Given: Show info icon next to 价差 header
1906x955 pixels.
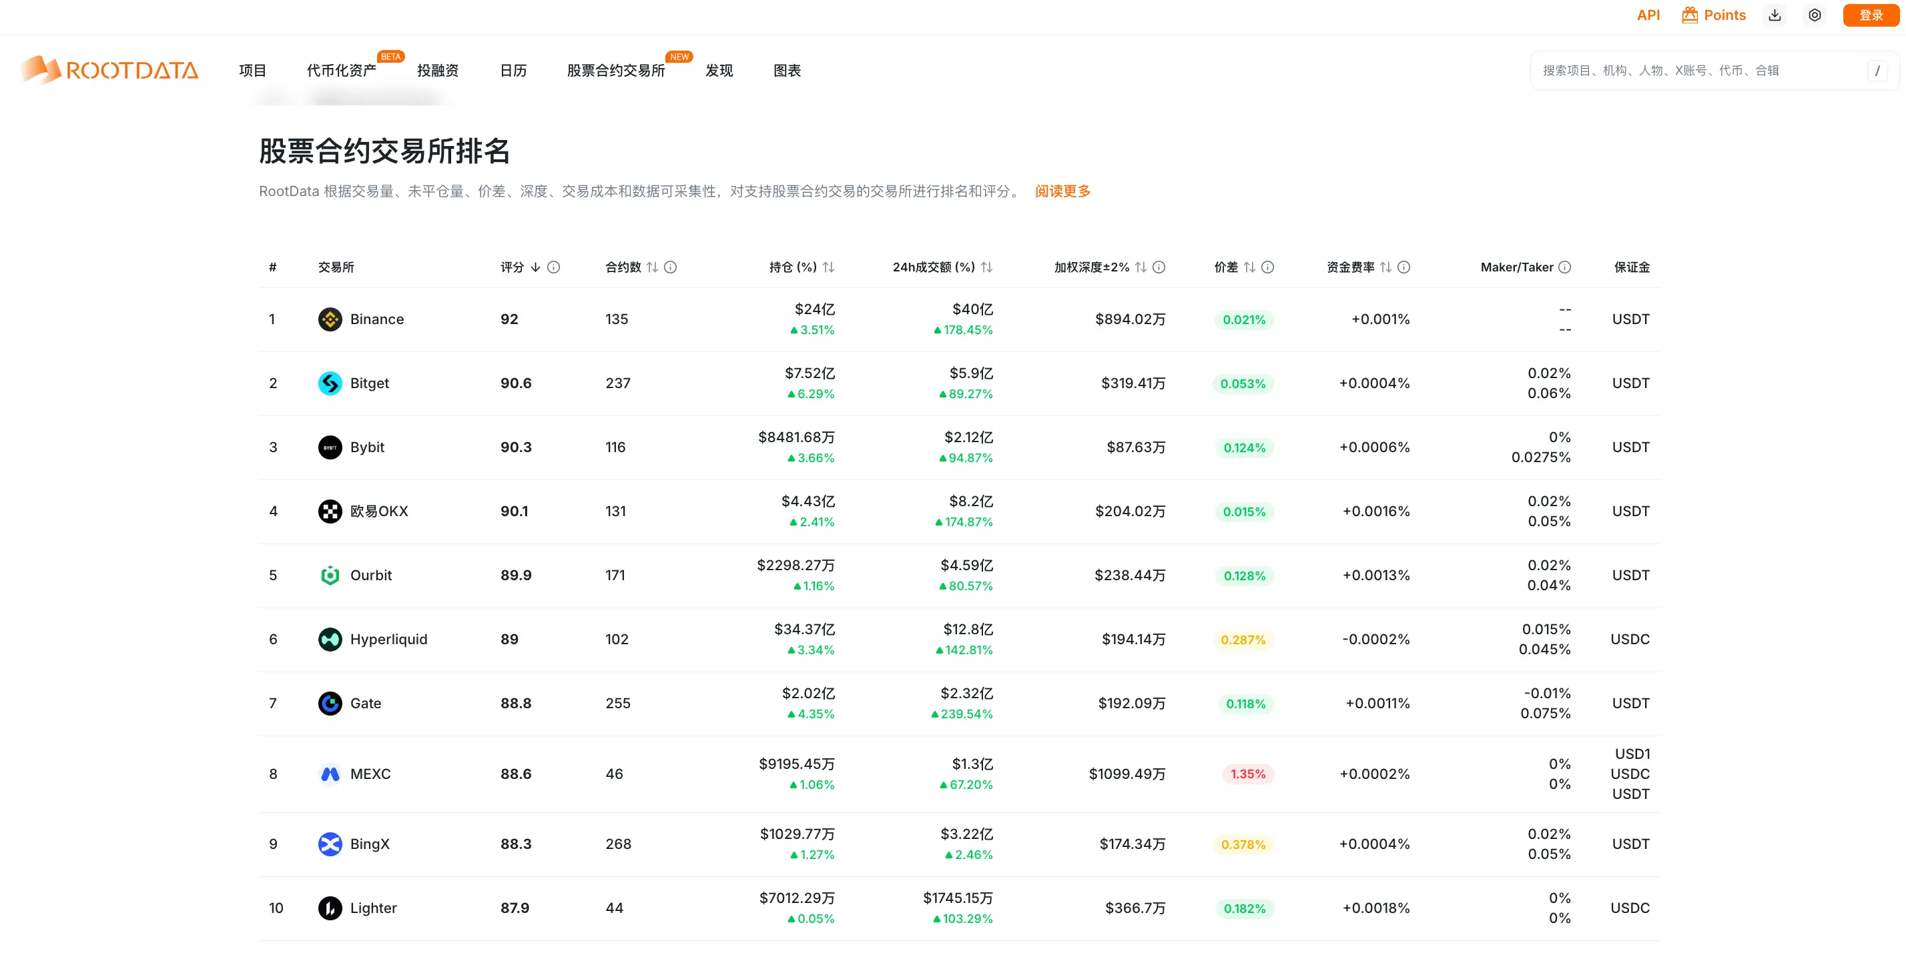Looking at the screenshot, I should click(1267, 267).
